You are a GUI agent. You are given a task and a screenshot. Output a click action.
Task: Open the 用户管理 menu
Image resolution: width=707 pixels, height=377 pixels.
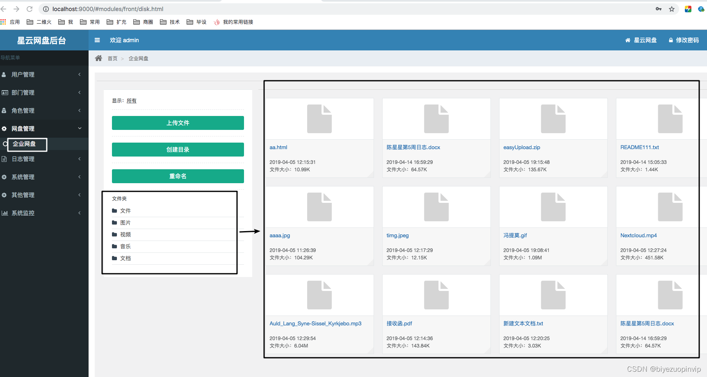[44, 75]
